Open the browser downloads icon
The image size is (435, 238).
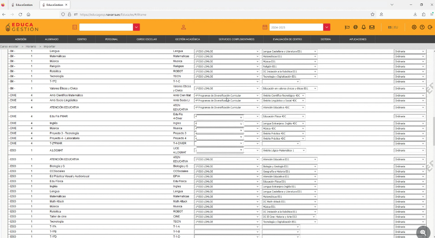coord(415,14)
